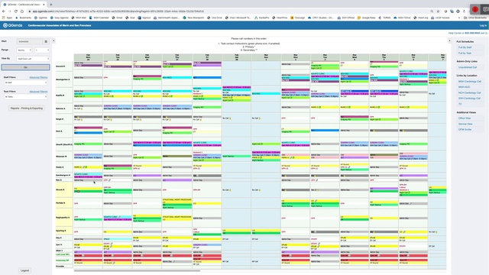Open the DocuSign bookmark
489x275 pixels.
click(x=298, y=18)
